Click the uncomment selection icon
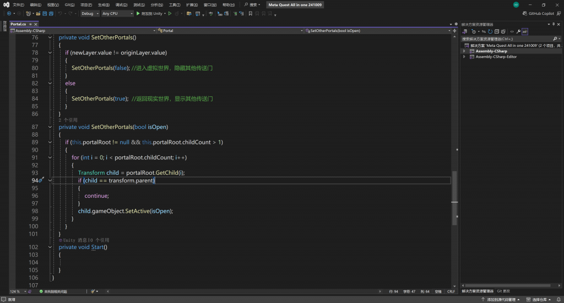The height and width of the screenshot is (303, 564). pos(241,14)
